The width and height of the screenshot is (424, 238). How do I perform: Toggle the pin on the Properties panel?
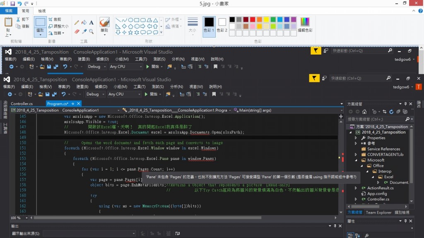405,221
